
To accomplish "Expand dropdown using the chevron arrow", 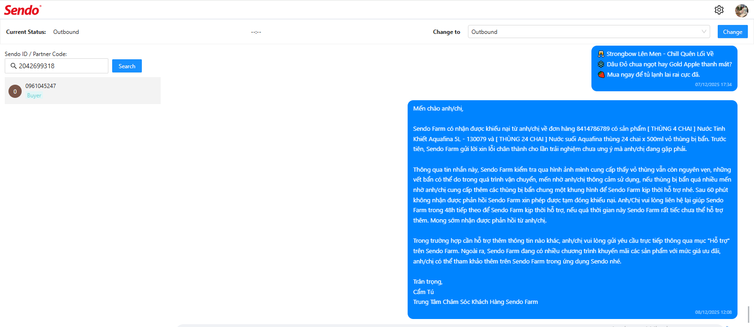I will coord(704,32).
